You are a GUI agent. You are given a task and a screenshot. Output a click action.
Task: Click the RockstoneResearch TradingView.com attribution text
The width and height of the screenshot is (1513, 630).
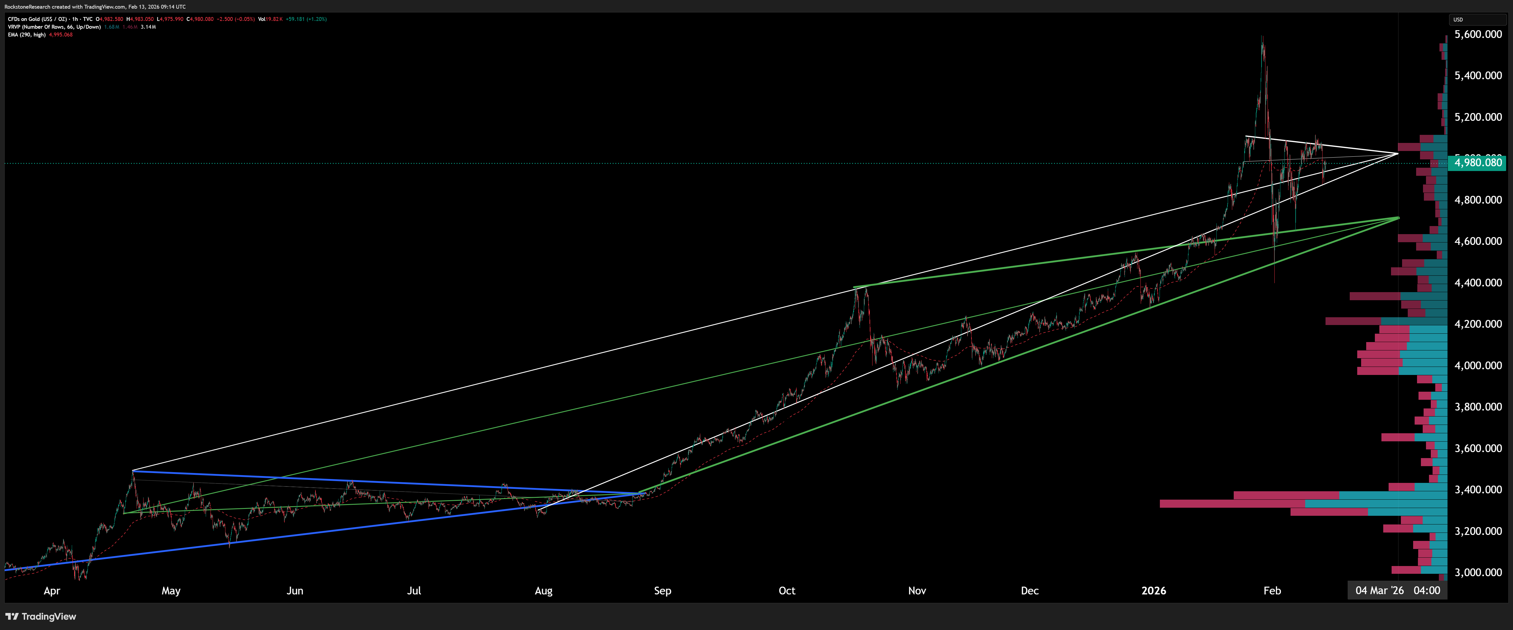[94, 7]
